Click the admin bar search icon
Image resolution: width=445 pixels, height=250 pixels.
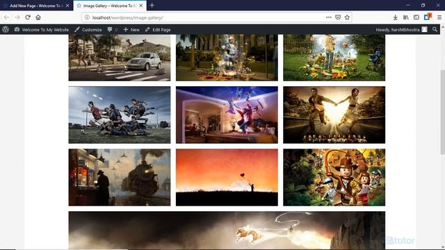pos(435,29)
